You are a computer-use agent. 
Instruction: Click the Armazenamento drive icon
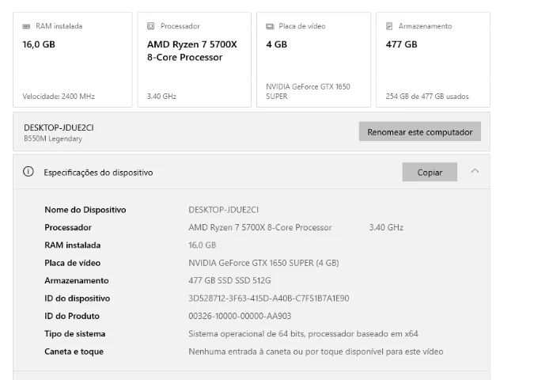(x=389, y=26)
